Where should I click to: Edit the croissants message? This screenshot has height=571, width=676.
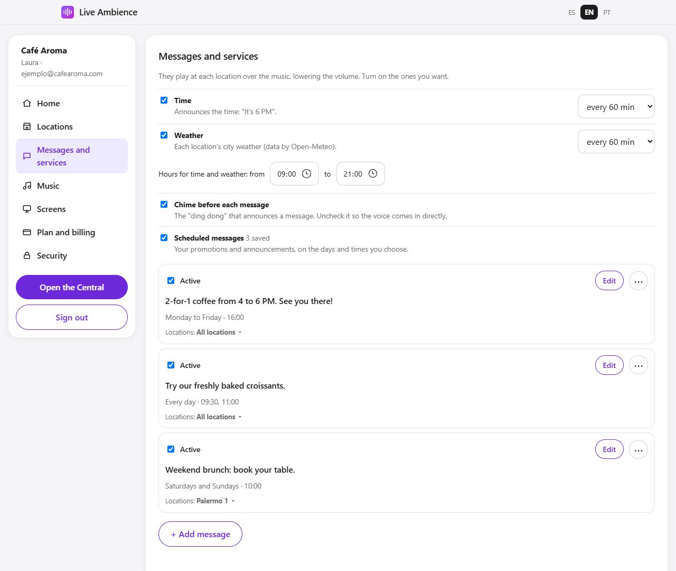click(609, 365)
